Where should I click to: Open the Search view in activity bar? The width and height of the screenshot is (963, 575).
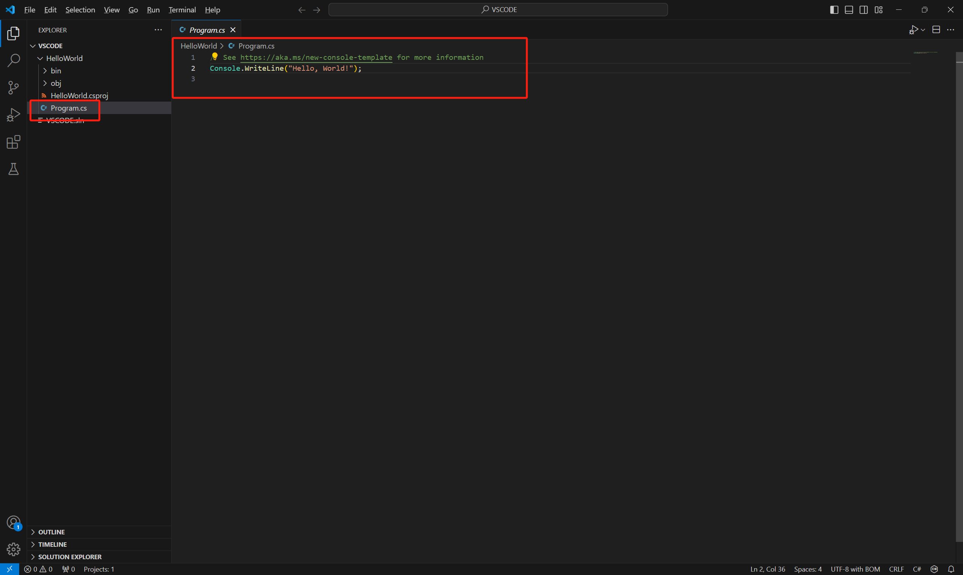coord(13,61)
